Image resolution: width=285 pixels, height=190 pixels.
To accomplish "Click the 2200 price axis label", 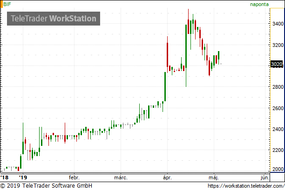I will click(278, 150).
